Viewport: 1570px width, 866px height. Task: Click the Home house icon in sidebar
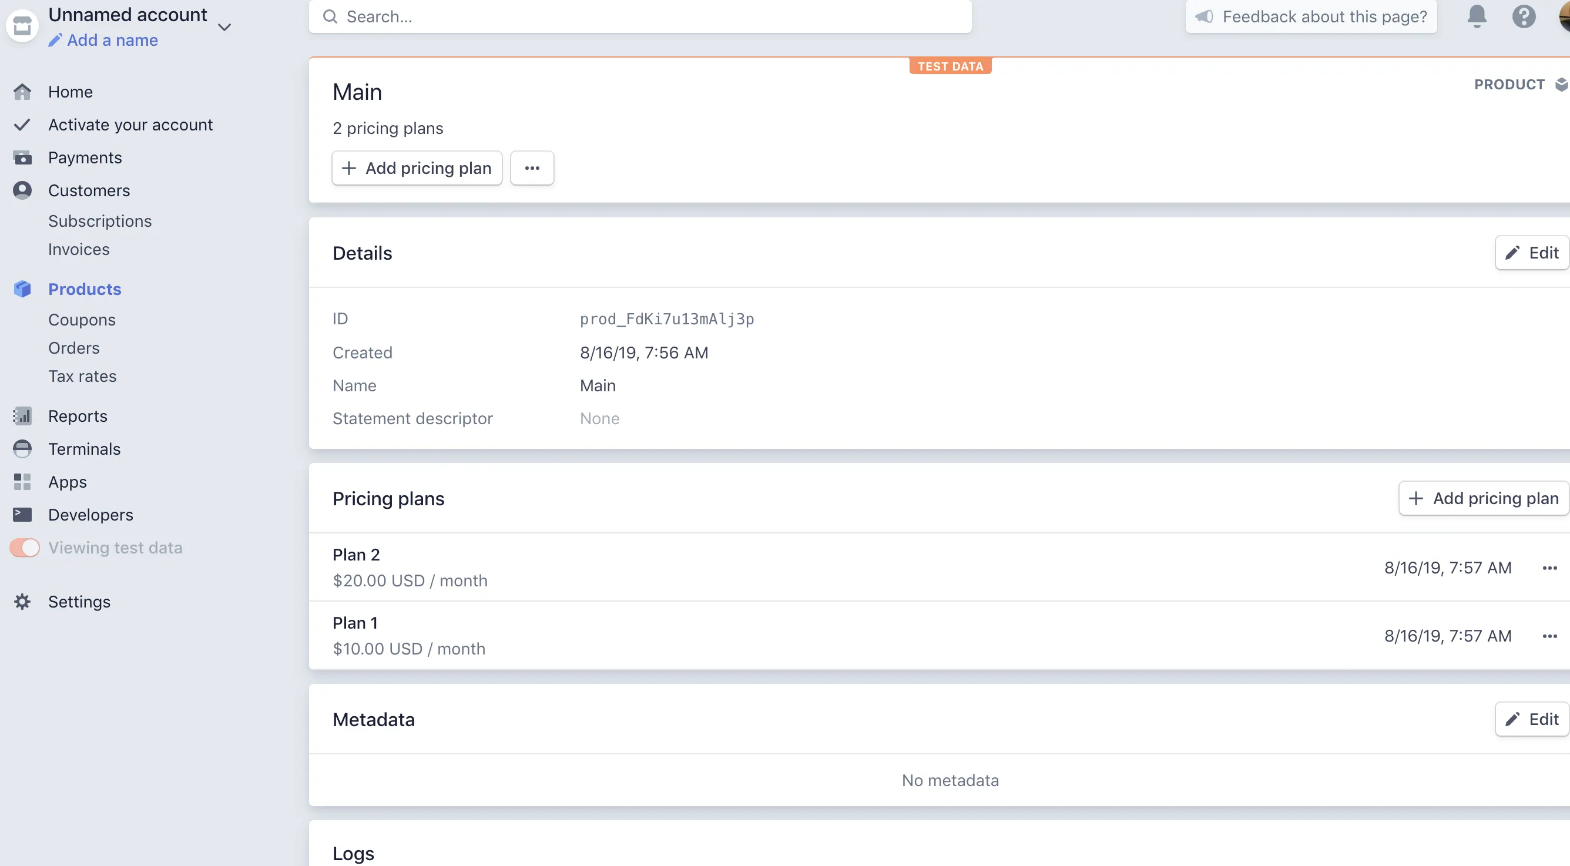click(x=22, y=92)
